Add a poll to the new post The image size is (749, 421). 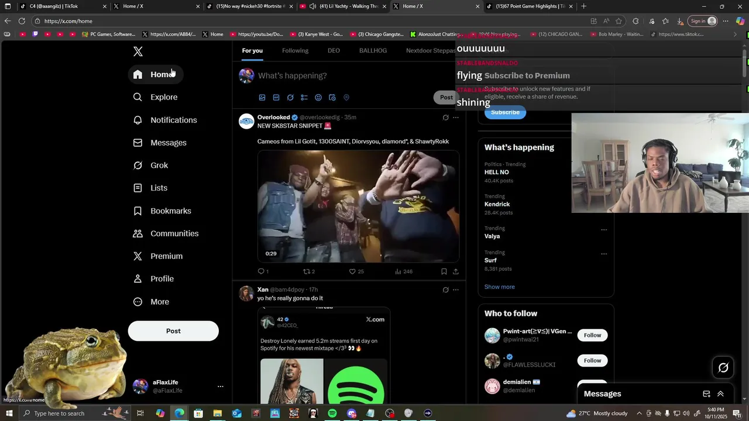(x=304, y=98)
